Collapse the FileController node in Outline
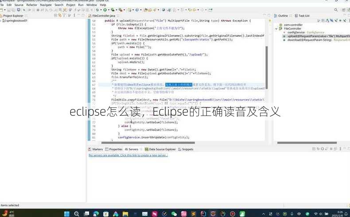This screenshot has height=217, width=350. pyautogui.click(x=276, y=28)
